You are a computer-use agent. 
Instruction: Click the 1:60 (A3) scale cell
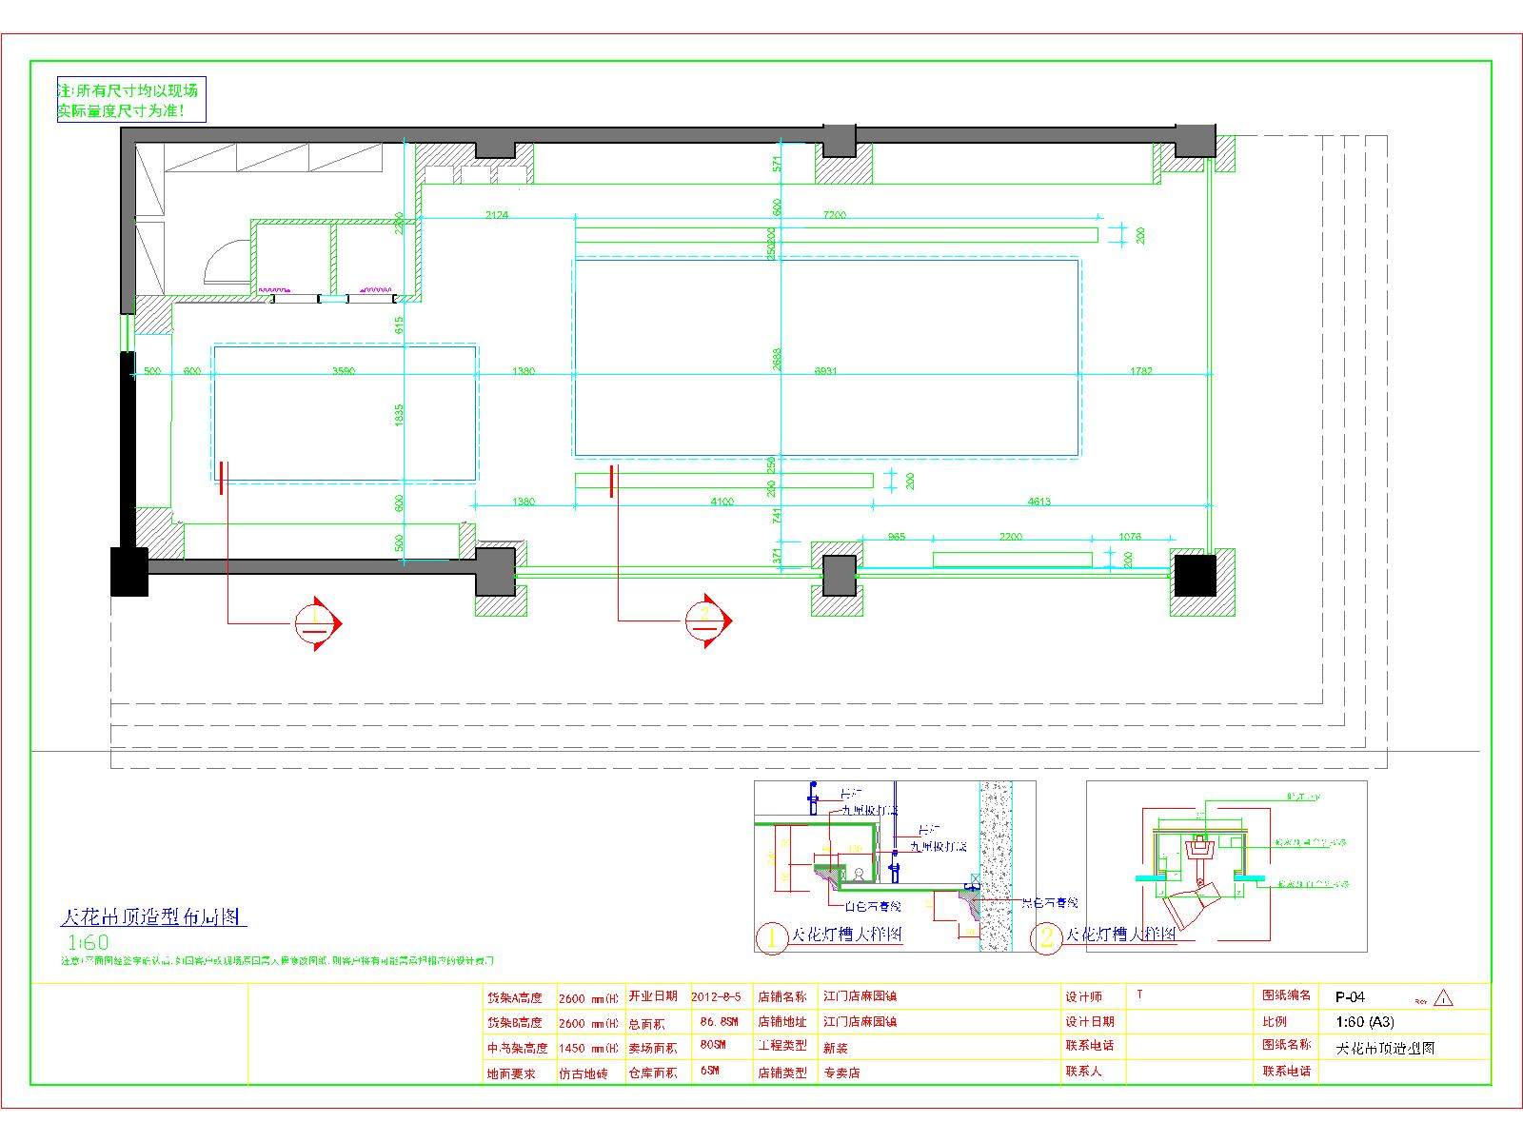point(1365,1022)
